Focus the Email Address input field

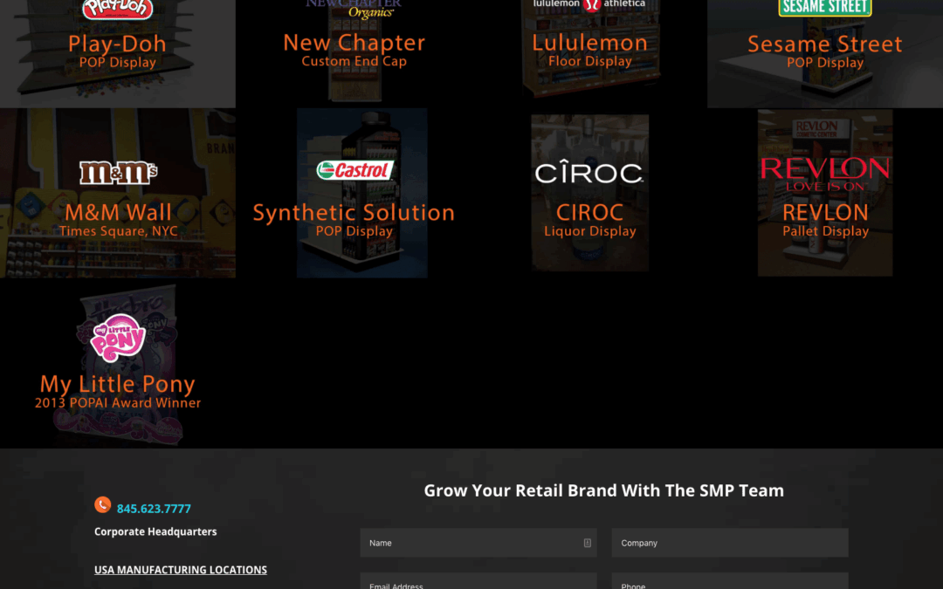click(478, 580)
